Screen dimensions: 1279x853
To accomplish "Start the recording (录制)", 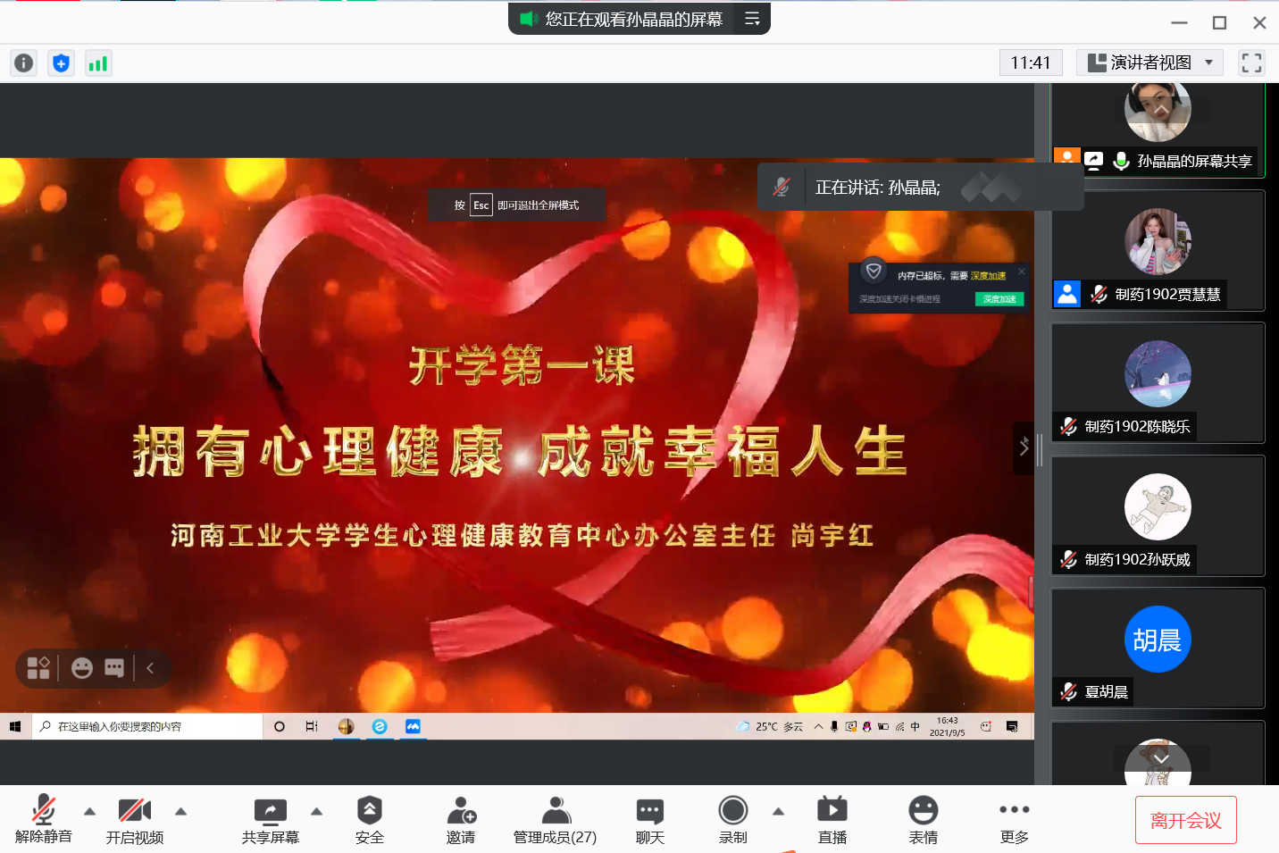I will (732, 820).
